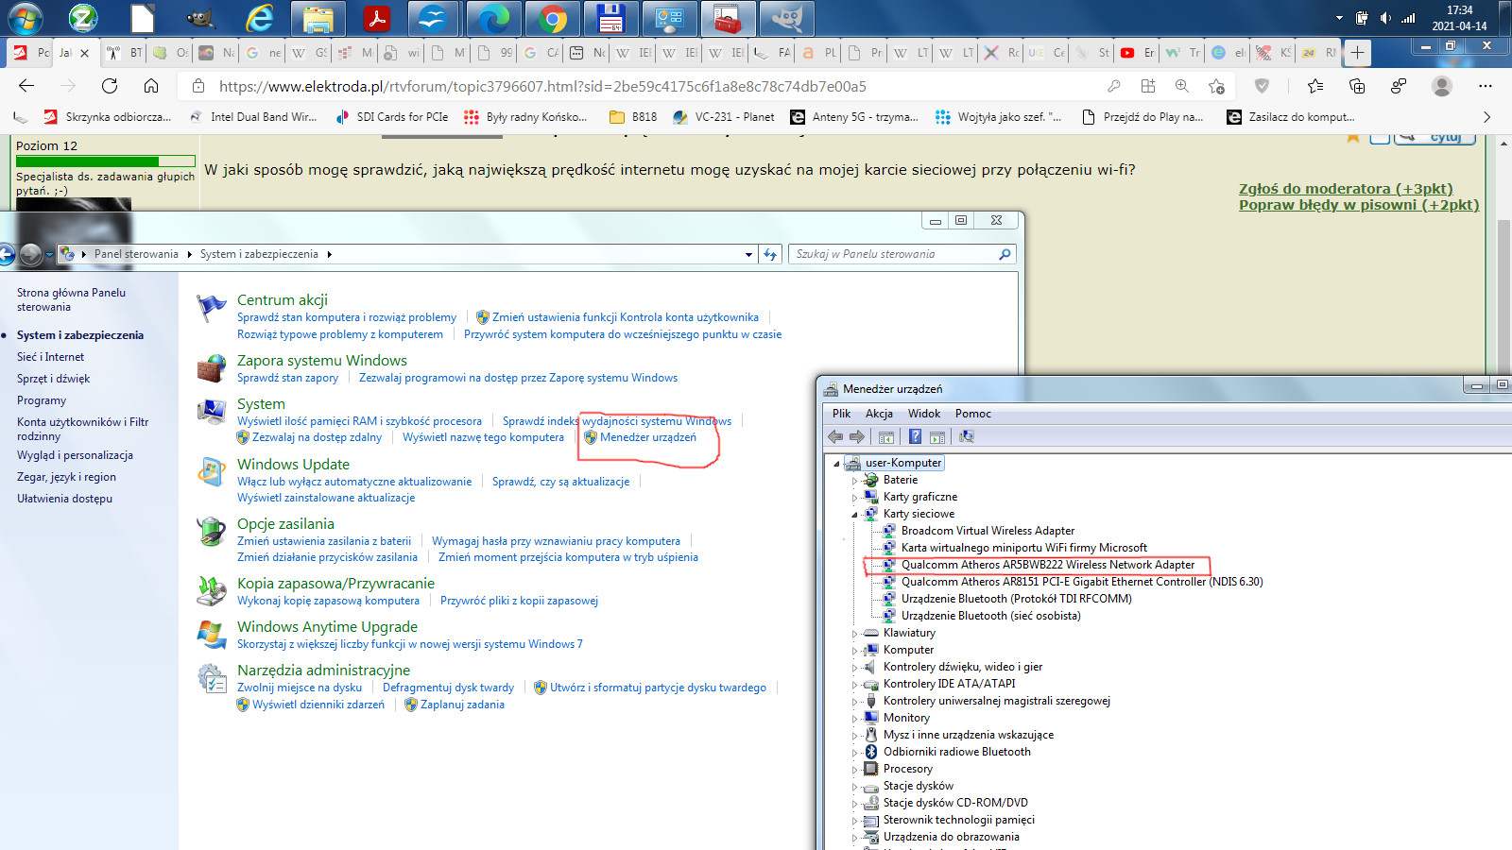
Task: Add this page to favorites
Action: (x=1216, y=86)
